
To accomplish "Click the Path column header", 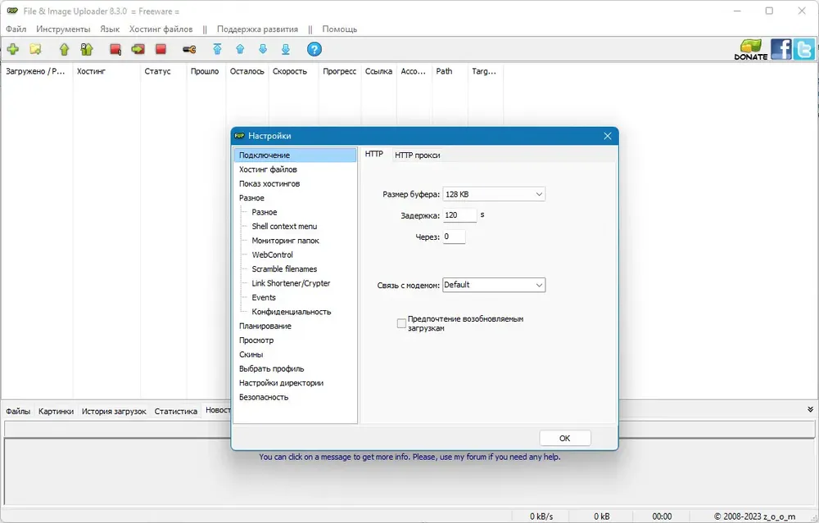I will tap(450, 71).
